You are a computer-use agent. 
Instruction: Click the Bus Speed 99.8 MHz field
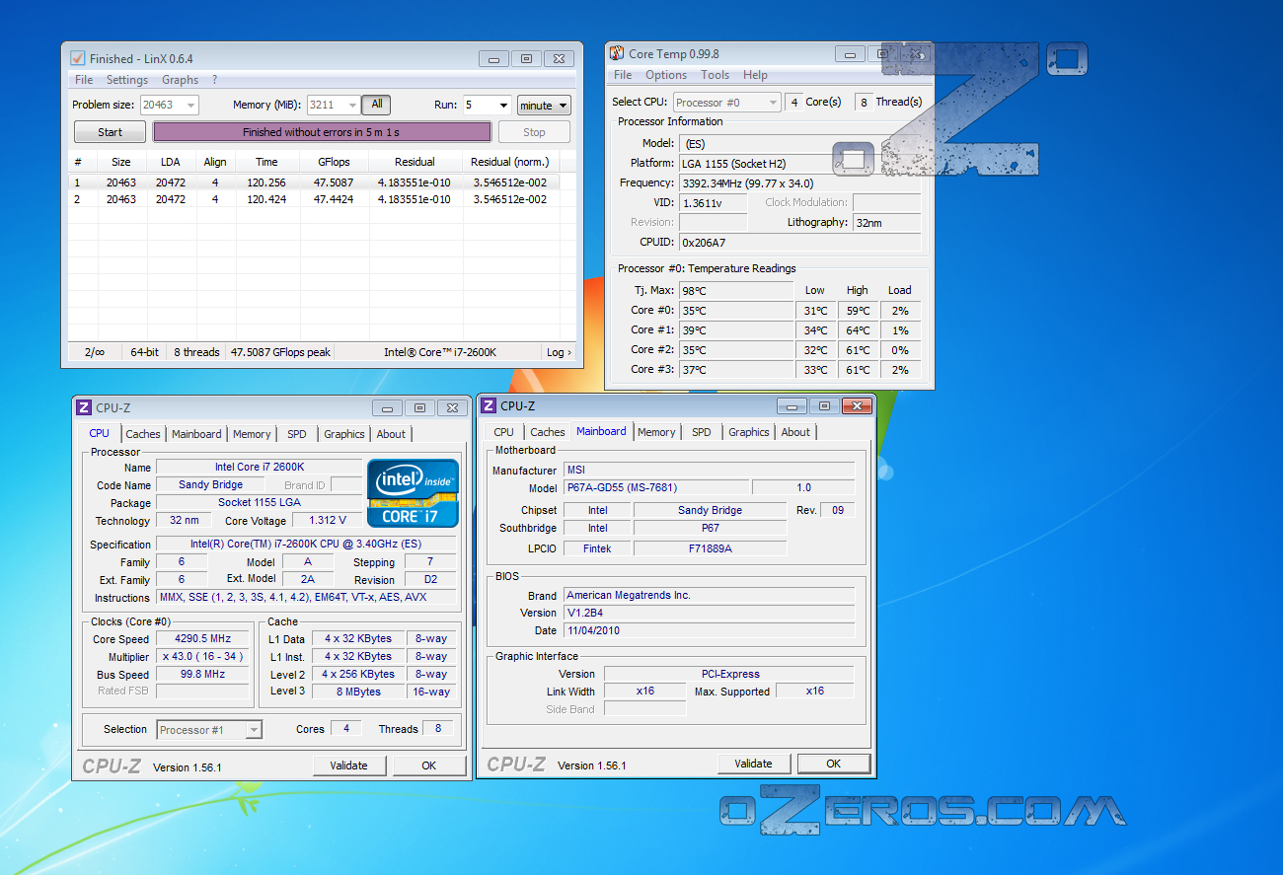(x=202, y=675)
